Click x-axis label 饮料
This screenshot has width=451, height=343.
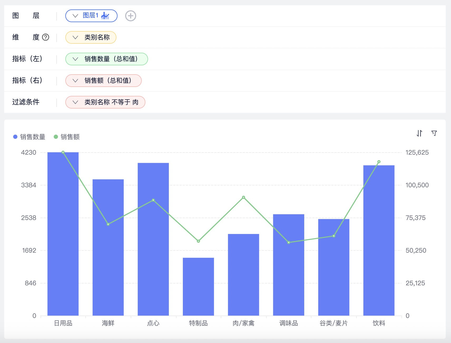pos(379,323)
